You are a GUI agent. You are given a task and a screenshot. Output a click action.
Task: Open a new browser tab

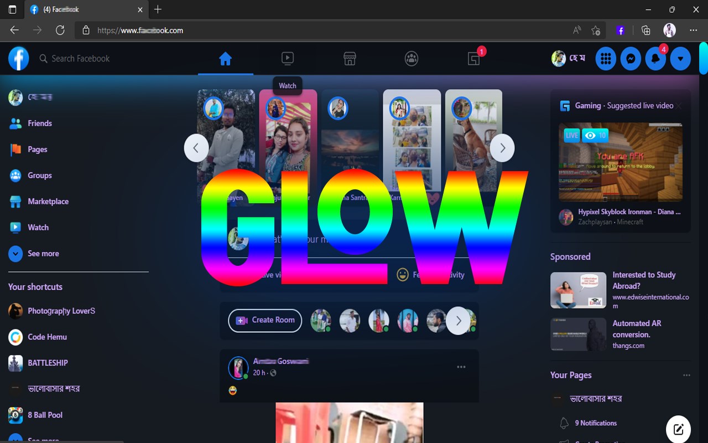158,9
